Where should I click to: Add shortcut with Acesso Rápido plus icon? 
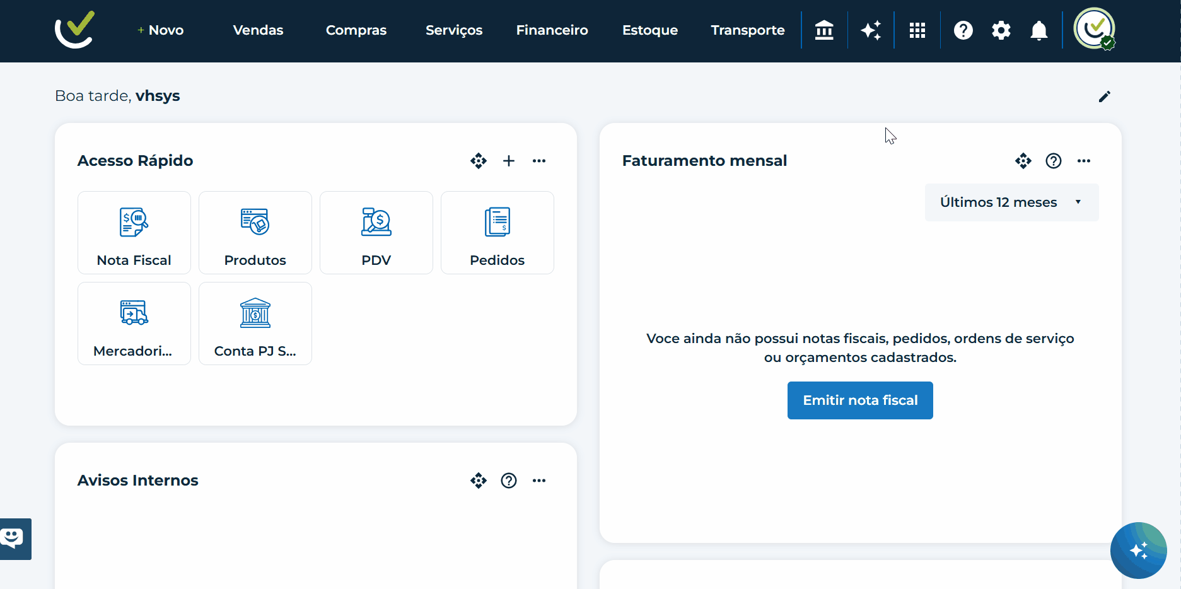tap(509, 161)
